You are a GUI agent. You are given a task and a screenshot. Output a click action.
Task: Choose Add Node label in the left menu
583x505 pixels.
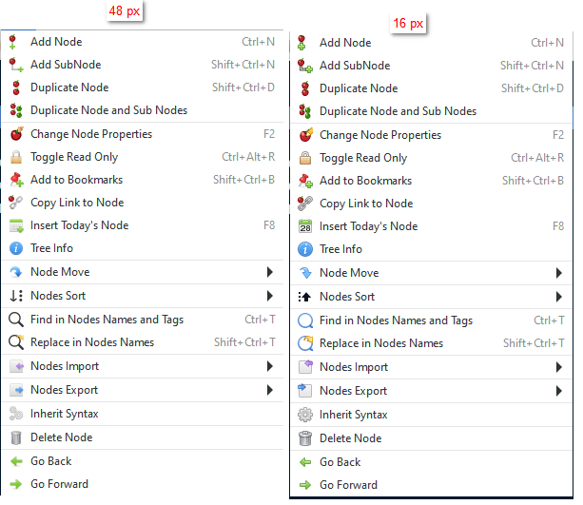coord(56,42)
